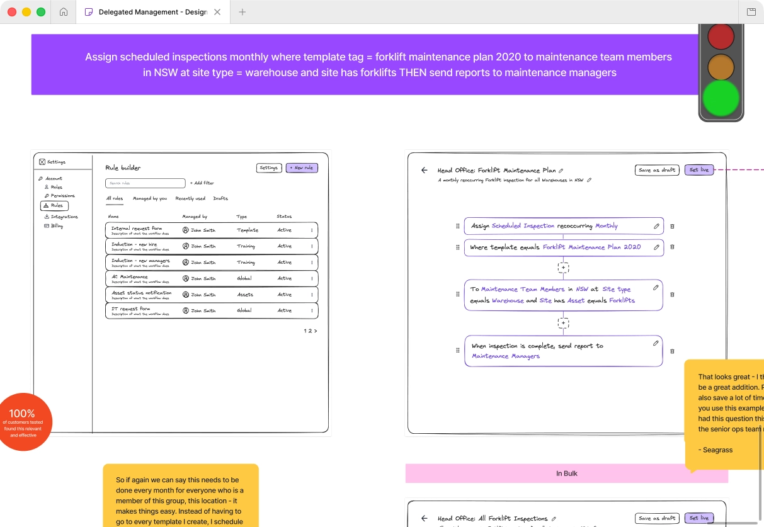Edit the Forklift Maintenance Plan title pencil
764x527 pixels.
pos(561,171)
